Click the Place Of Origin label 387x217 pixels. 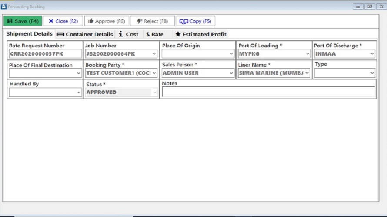point(181,46)
